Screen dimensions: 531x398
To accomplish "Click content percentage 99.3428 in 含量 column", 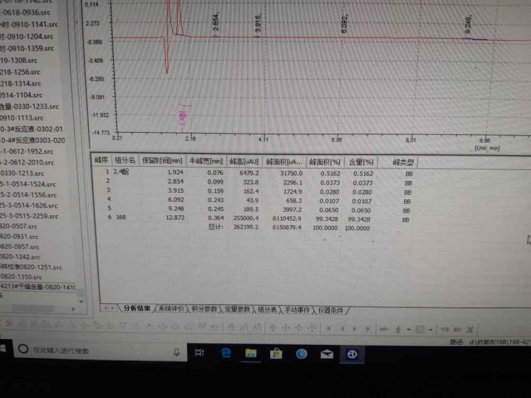I will [359, 219].
